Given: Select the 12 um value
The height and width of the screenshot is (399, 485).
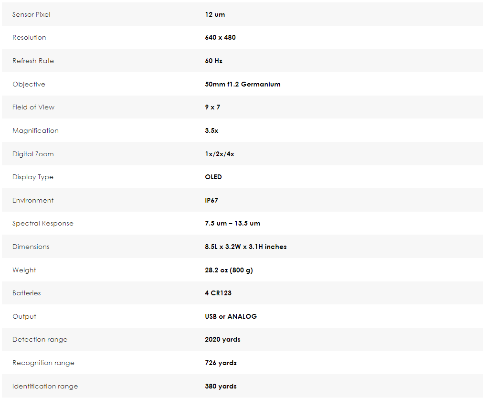Looking at the screenshot, I should pos(215,14).
